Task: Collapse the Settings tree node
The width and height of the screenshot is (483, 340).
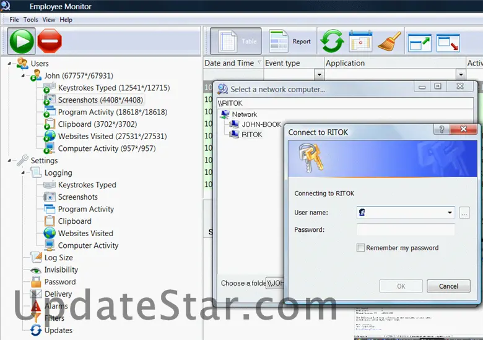Action: (x=11, y=161)
